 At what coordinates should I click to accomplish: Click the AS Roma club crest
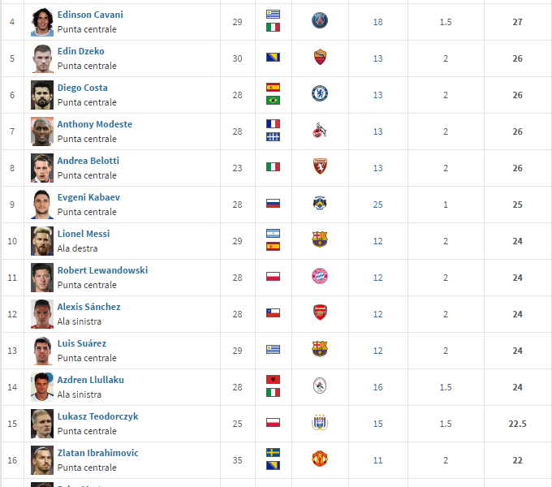click(320, 58)
